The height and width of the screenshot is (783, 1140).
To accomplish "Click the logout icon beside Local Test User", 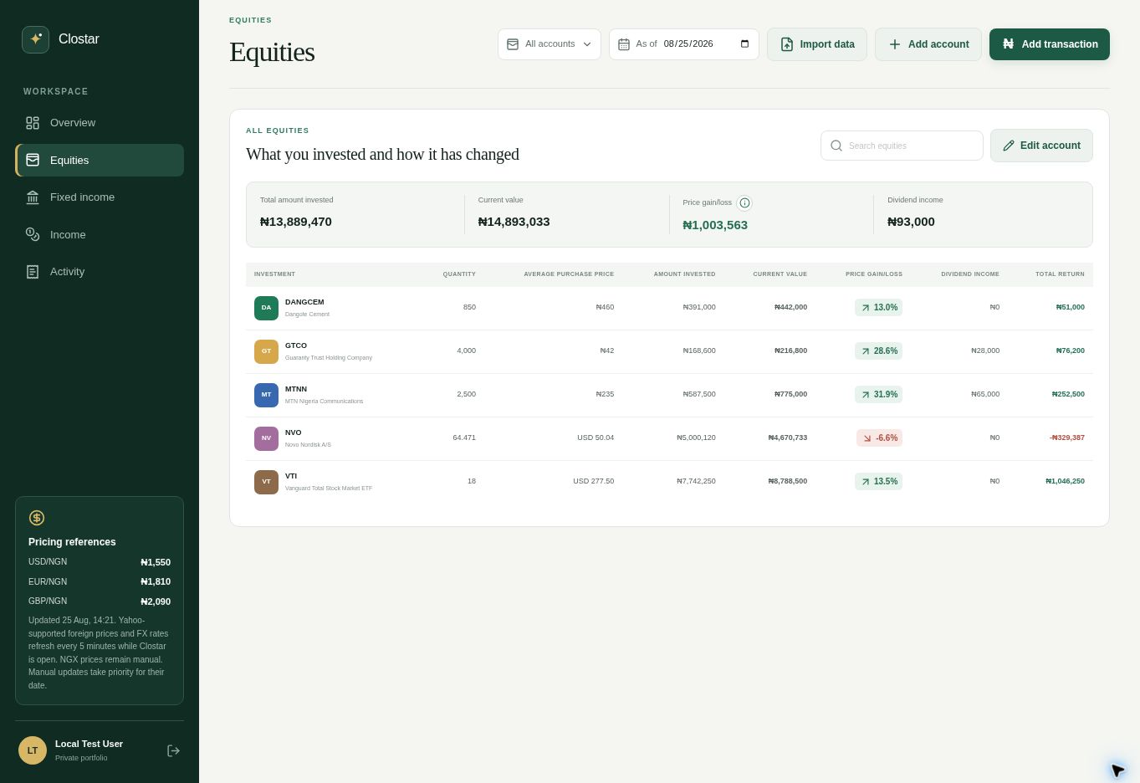I will click(x=173, y=750).
